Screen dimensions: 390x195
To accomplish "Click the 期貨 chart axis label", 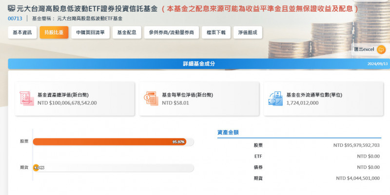I will [x=24, y=168].
